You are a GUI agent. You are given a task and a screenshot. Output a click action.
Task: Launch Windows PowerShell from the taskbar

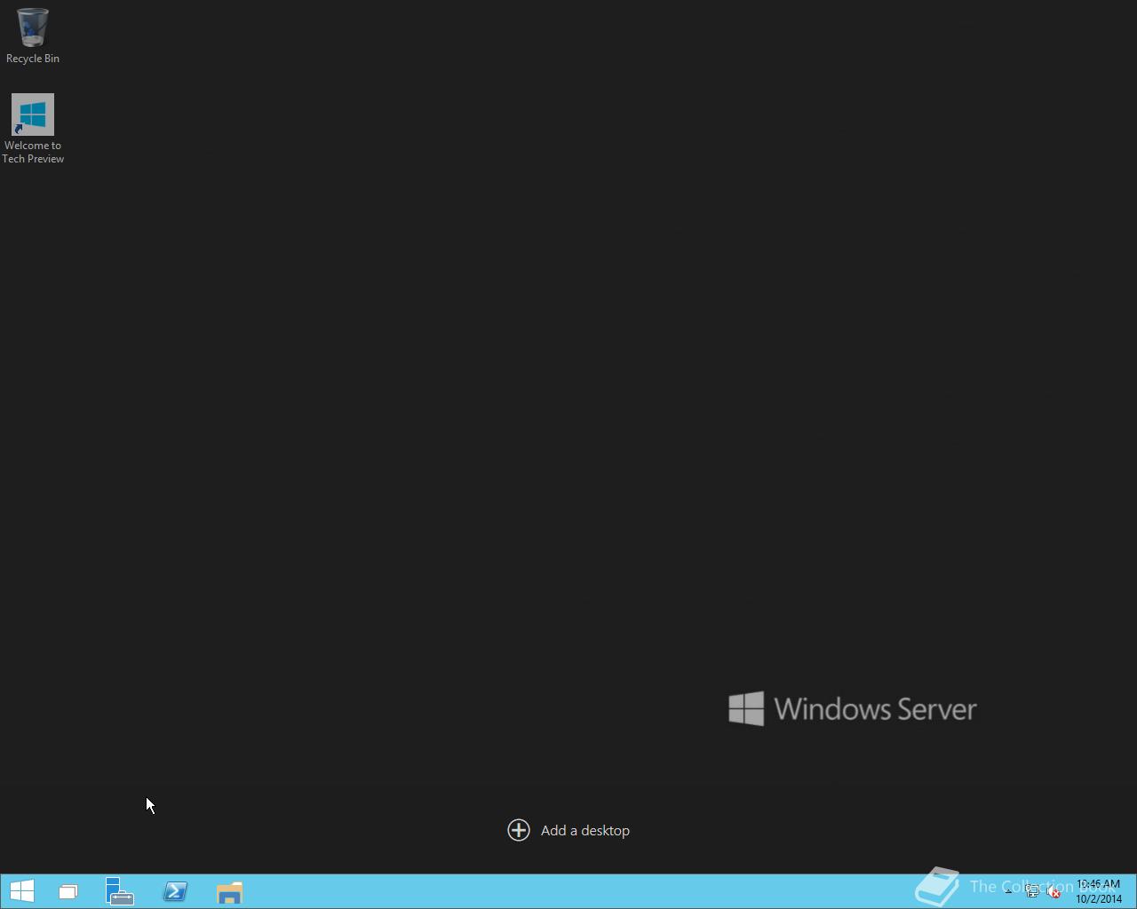[175, 891]
